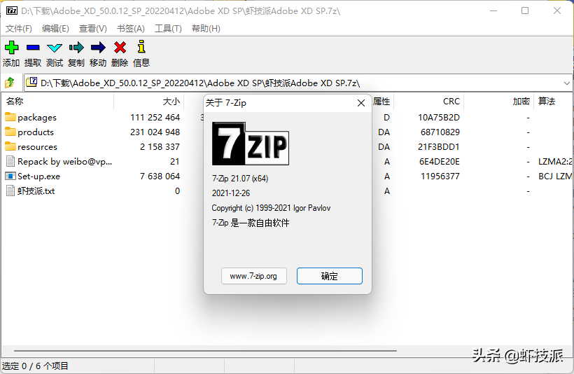Click size value 231 024 948
This screenshot has width=574, height=374.
(155, 132)
